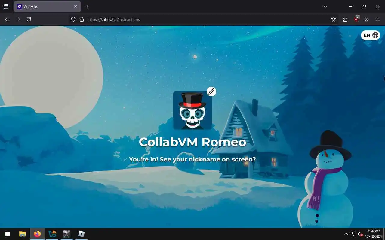385x240 pixels.
Task: Switch to Firefox in the taskbar
Action: coord(37,234)
